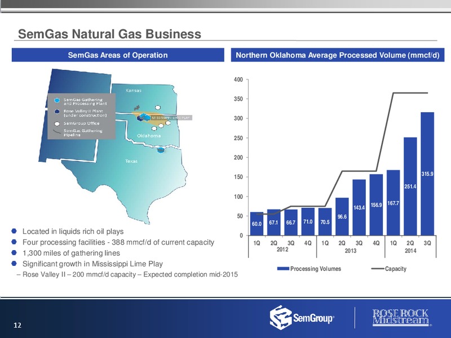The image size is (451, 338).
Task: Select the slide title SemGas Natural Gas Business
Action: [109, 34]
